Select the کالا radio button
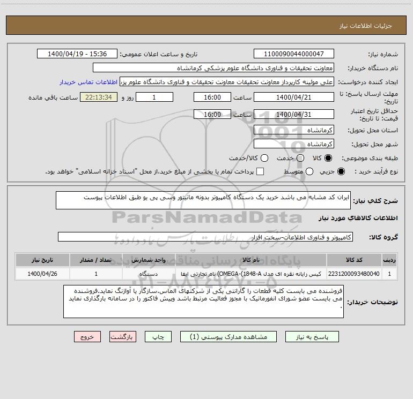The image size is (413, 399). 328,158
